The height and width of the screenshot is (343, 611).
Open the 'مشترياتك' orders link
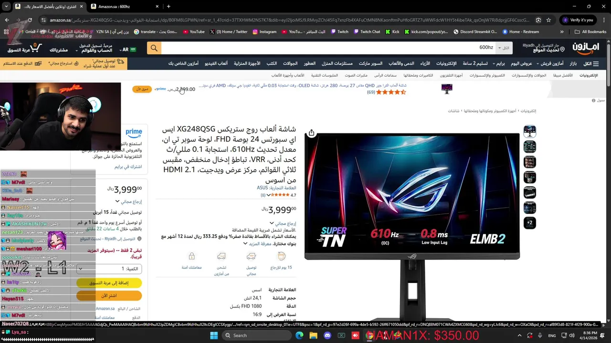tap(59, 50)
